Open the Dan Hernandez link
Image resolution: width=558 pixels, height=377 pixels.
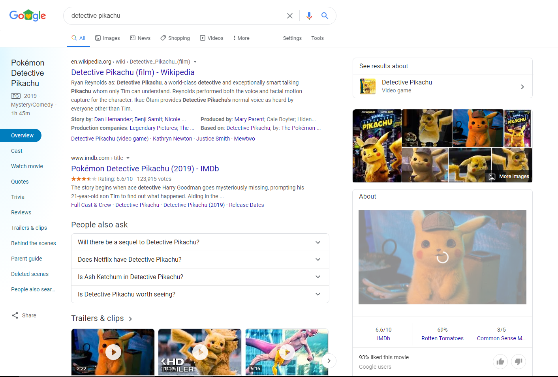[x=113, y=119]
